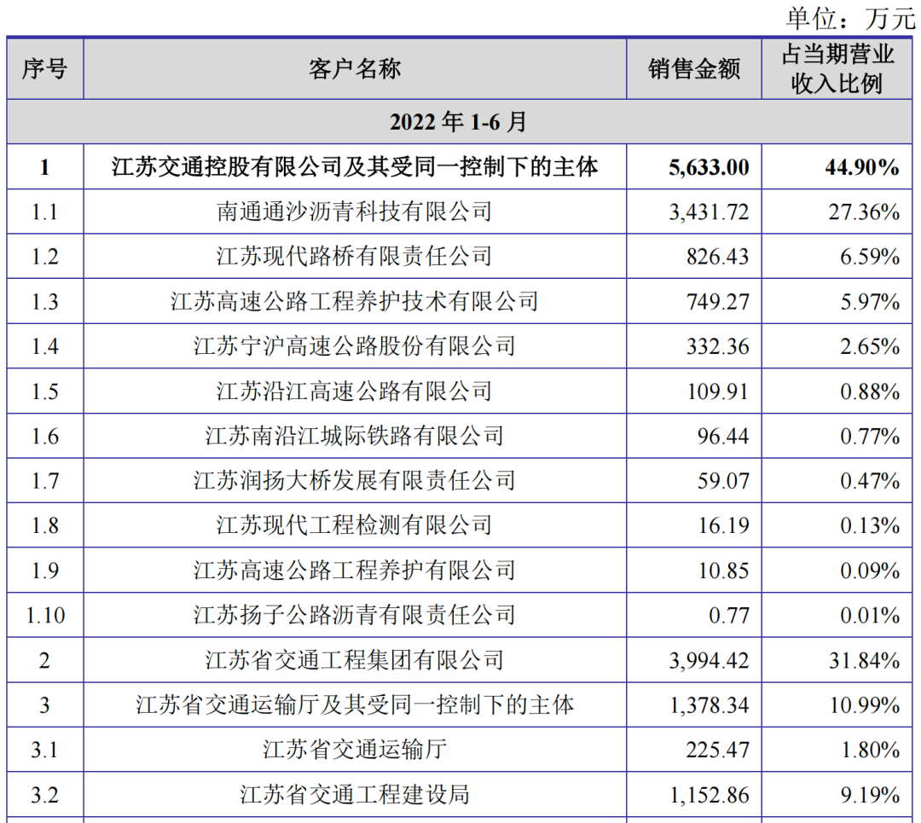The height and width of the screenshot is (823, 921).
Task: Click the 占当期营业收入比例 column header
Action: 837,69
